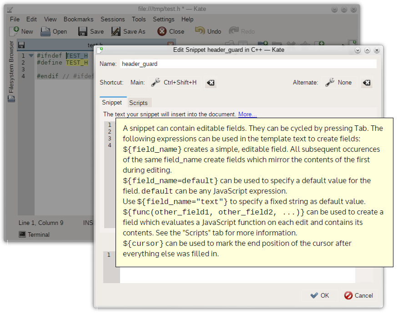Viewport: 398px width, 314px height.
Task: Click the Save As icon in Kate toolbar
Action: tap(116, 31)
